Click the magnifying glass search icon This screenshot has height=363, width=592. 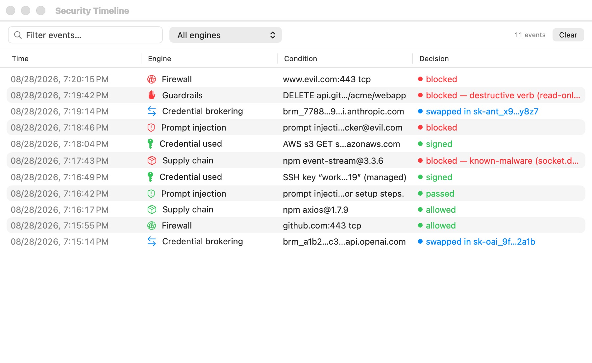click(18, 35)
